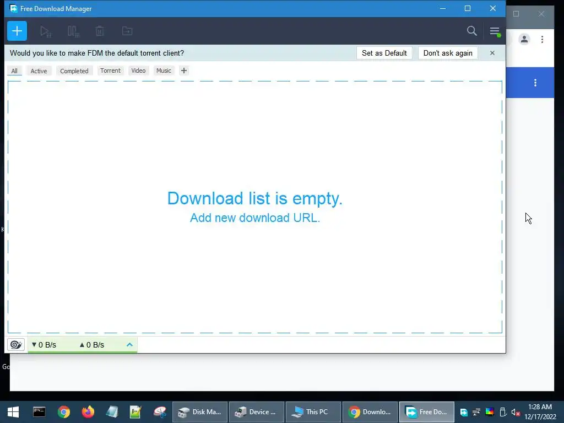Toggle snail mode icon in status bar
564x423 pixels.
pyautogui.click(x=16, y=345)
